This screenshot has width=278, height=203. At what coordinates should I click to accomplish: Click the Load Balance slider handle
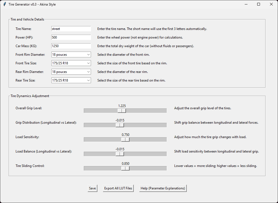pos(120,154)
